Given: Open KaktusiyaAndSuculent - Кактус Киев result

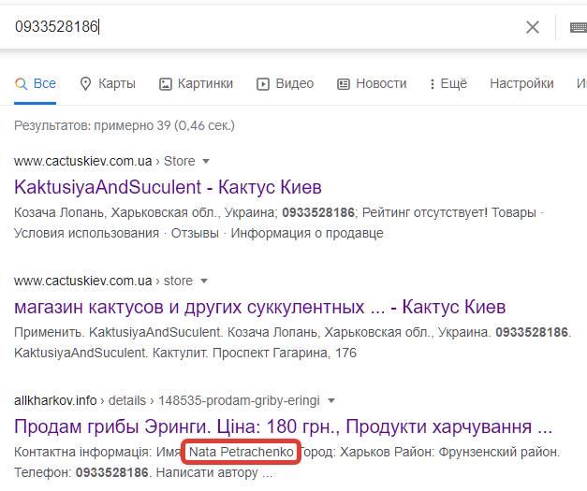Looking at the screenshot, I should coord(168,187).
